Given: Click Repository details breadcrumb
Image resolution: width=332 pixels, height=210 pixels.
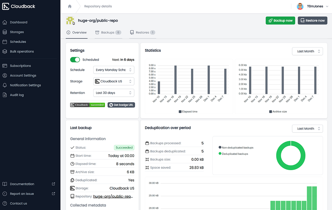Looking at the screenshot, I should pyautogui.click(x=98, y=6).
